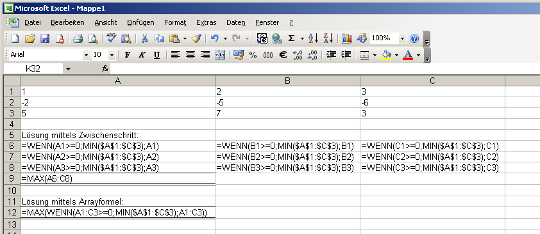This screenshot has height=234, width=540.
Task: Click the greyed-out redo arrow
Action: (236, 39)
